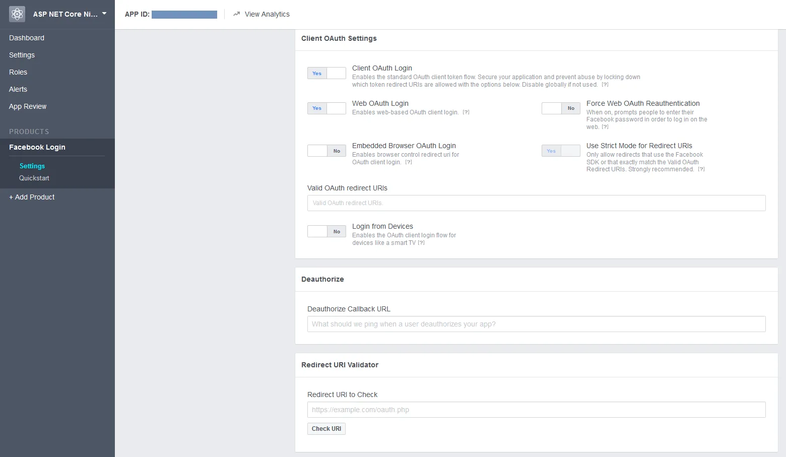Viewport: 786px width, 457px height.
Task: Click the Client OAuth Settings heading
Action: click(339, 38)
